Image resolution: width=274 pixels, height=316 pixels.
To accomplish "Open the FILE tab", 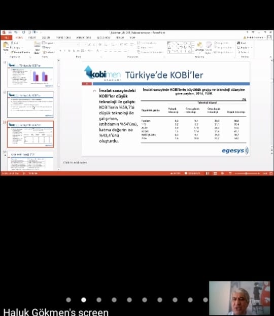I will pos(6,38).
